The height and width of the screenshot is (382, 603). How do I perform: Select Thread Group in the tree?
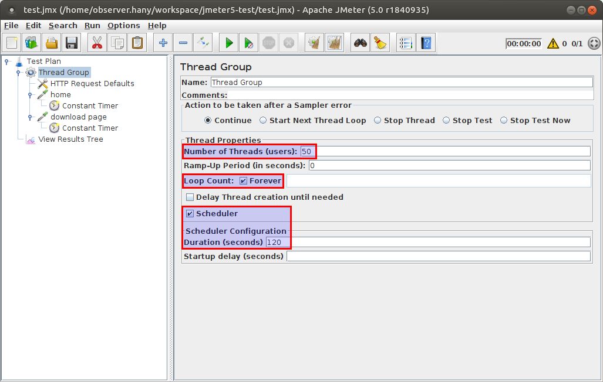tap(64, 72)
